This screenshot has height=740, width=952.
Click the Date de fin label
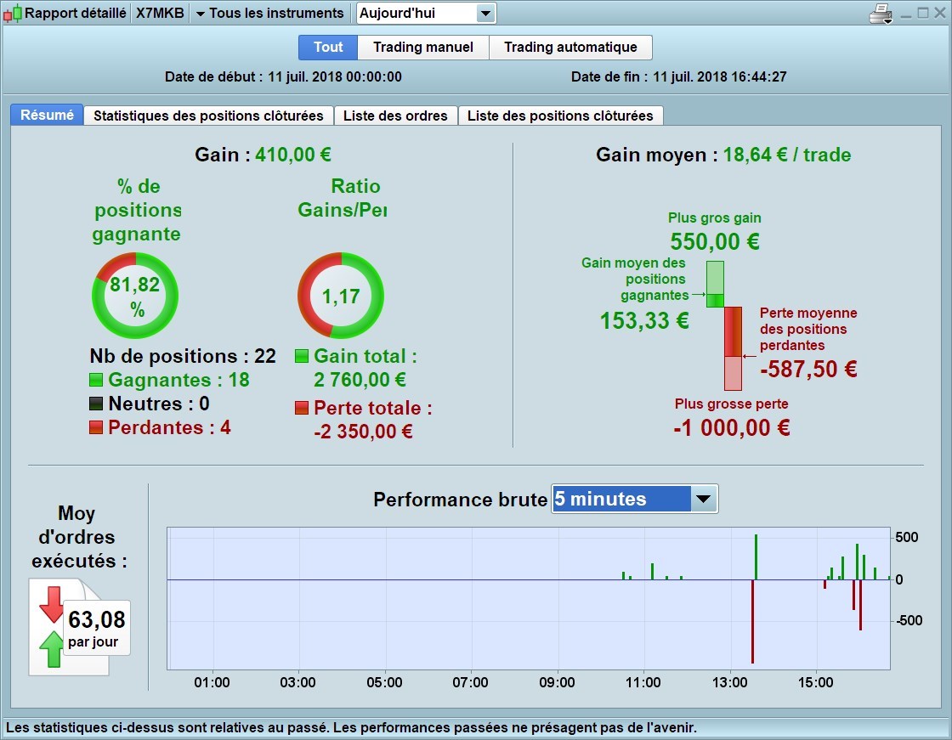click(609, 77)
